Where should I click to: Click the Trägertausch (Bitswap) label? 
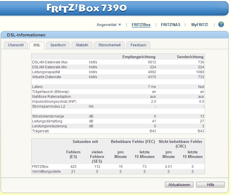click(51, 92)
